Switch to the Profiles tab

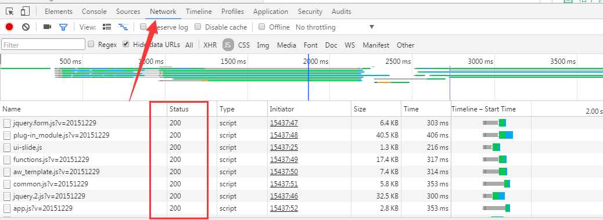[x=233, y=12]
